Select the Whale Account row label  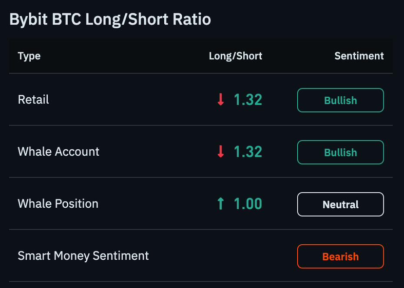pos(58,151)
